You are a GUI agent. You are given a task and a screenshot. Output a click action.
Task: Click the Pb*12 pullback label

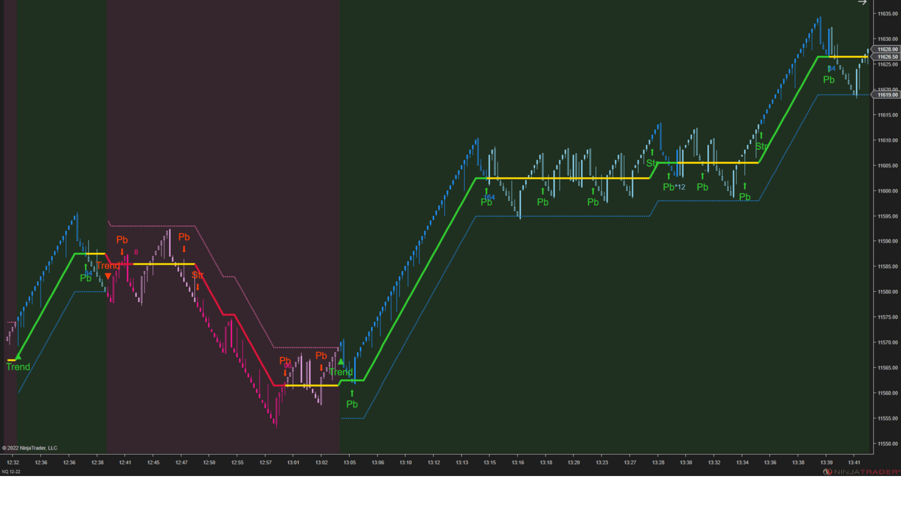[x=674, y=187]
